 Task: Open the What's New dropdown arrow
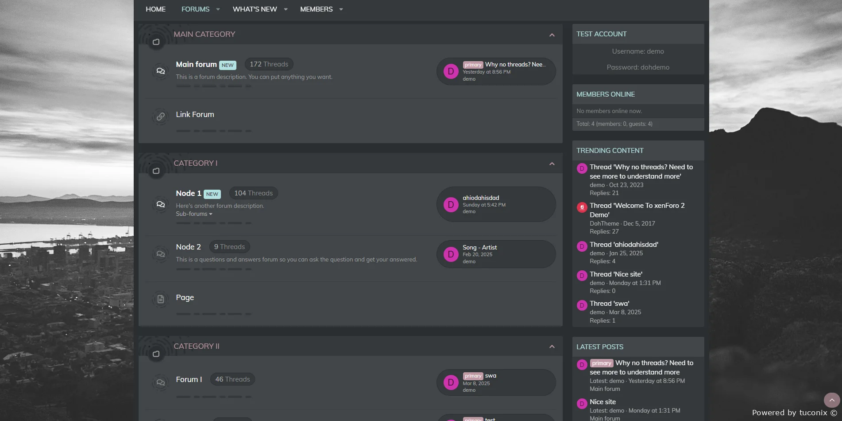click(x=286, y=9)
